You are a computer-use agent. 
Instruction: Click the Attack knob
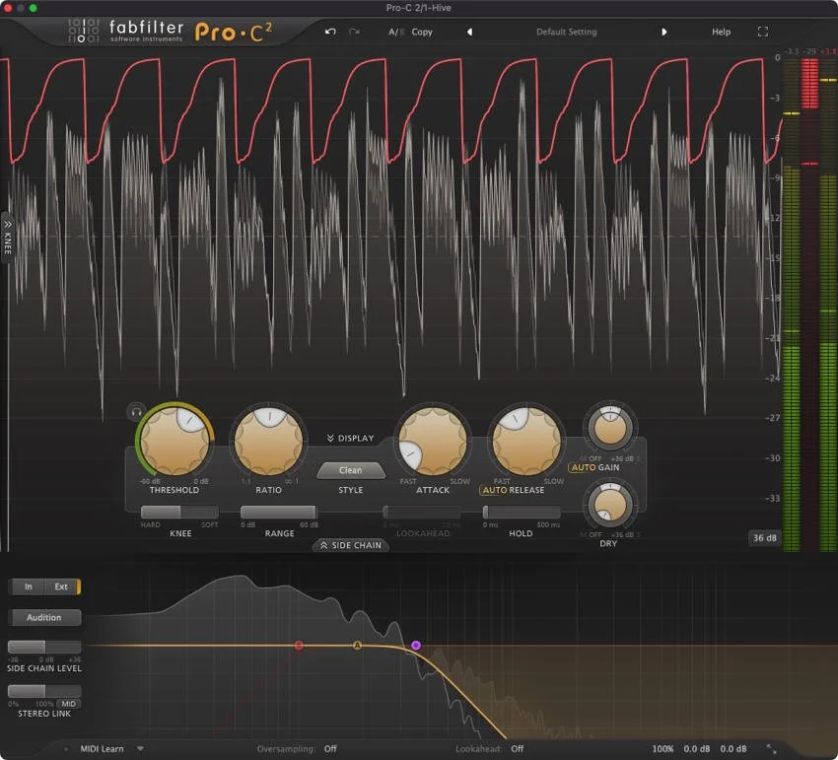(x=434, y=442)
